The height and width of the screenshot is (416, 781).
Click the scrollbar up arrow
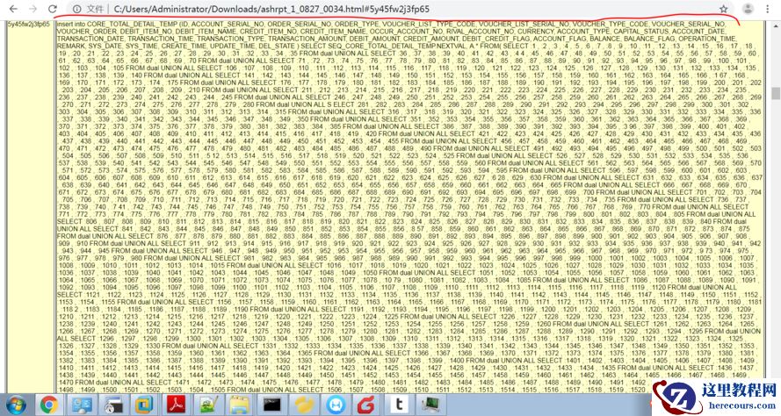click(776, 22)
